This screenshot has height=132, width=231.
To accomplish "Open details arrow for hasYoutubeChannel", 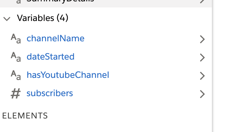I will pos(202,76).
